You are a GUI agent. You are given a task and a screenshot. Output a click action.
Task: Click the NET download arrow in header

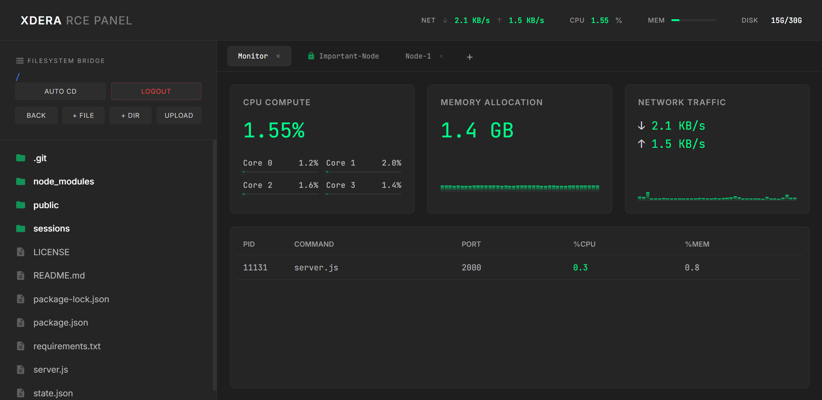point(445,20)
